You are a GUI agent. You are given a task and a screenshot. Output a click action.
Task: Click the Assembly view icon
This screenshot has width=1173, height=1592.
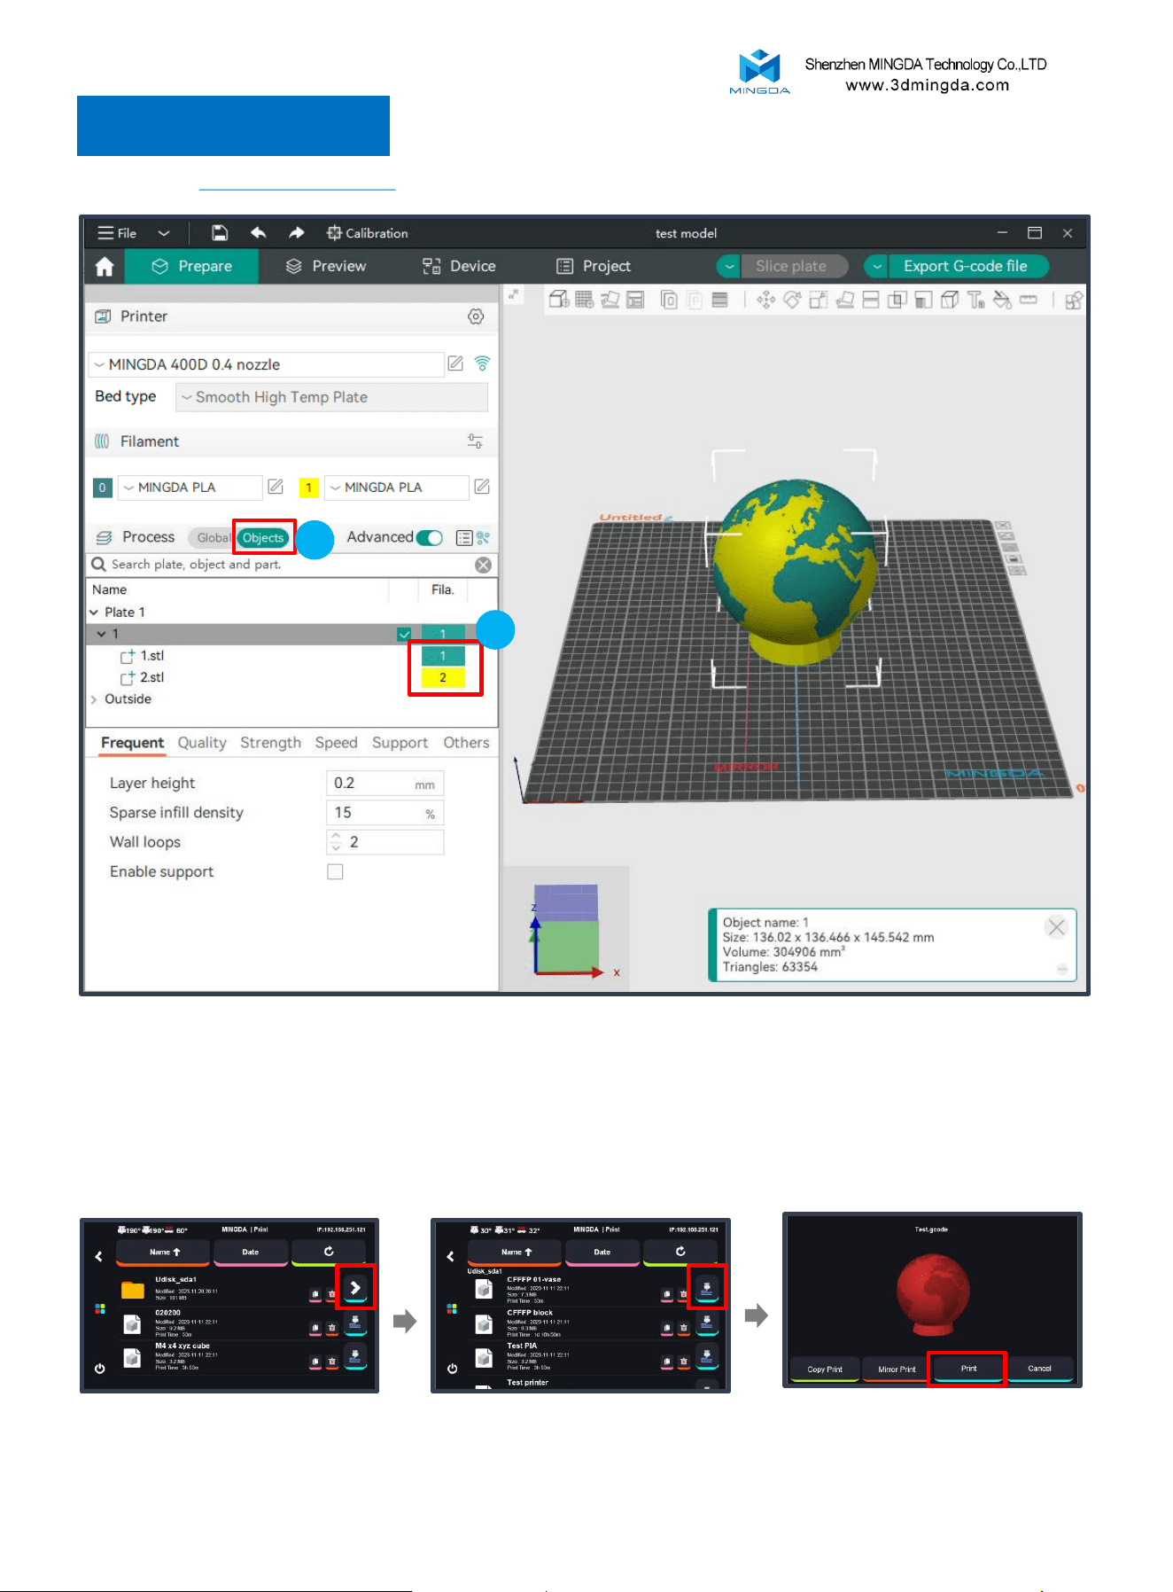(x=1073, y=300)
